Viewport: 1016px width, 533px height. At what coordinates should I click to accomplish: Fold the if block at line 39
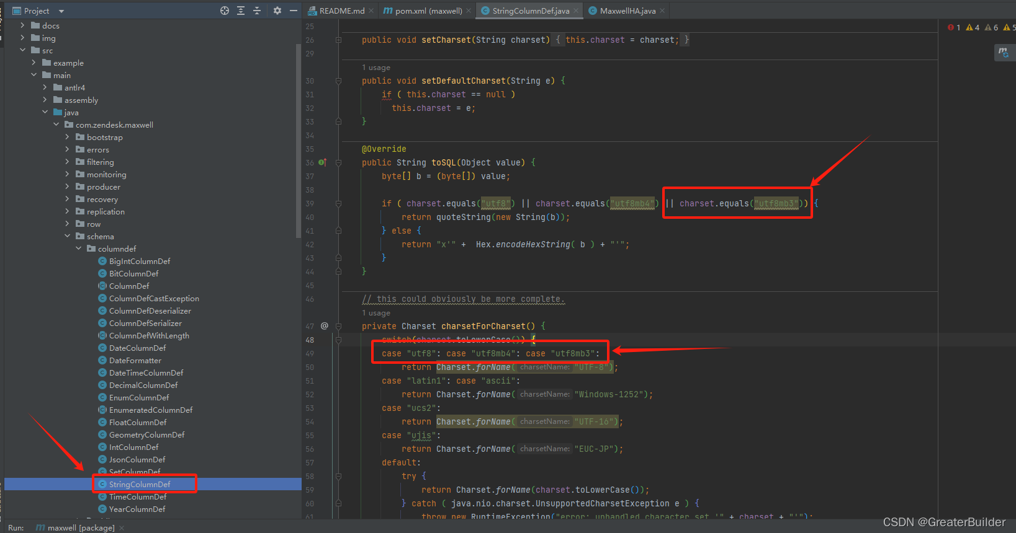338,203
